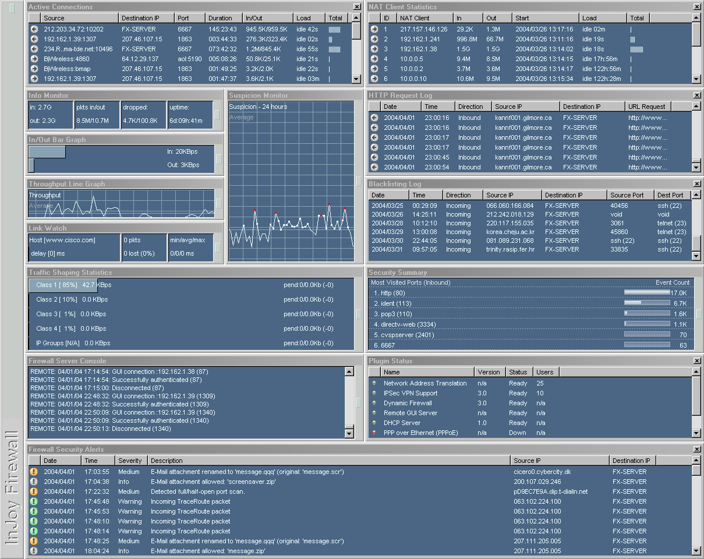The image size is (704, 559).
Task: Click the info icon for the 'screensaver.zip' alert
Action: click(34, 482)
